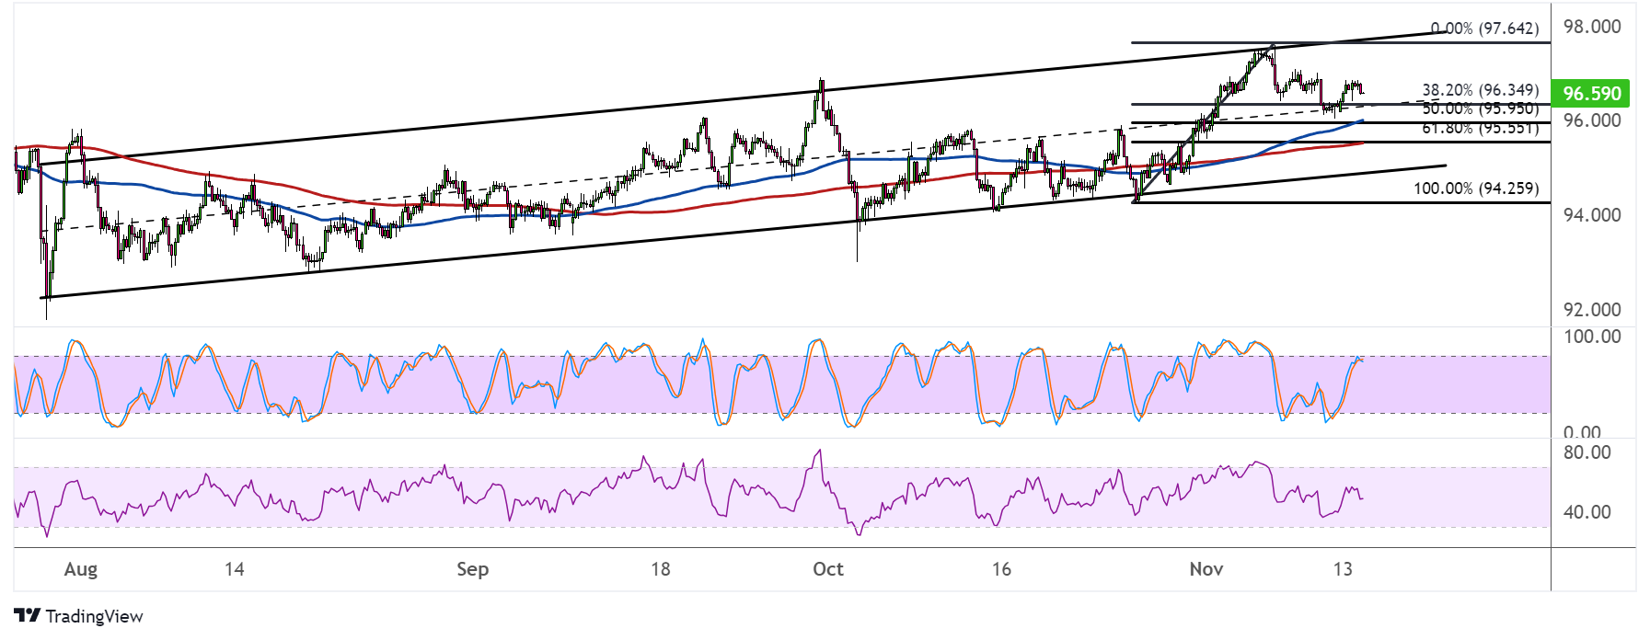Click the 100.00 stochastic scale value
Viewport: 1650px width, 640px height.
click(x=1592, y=337)
